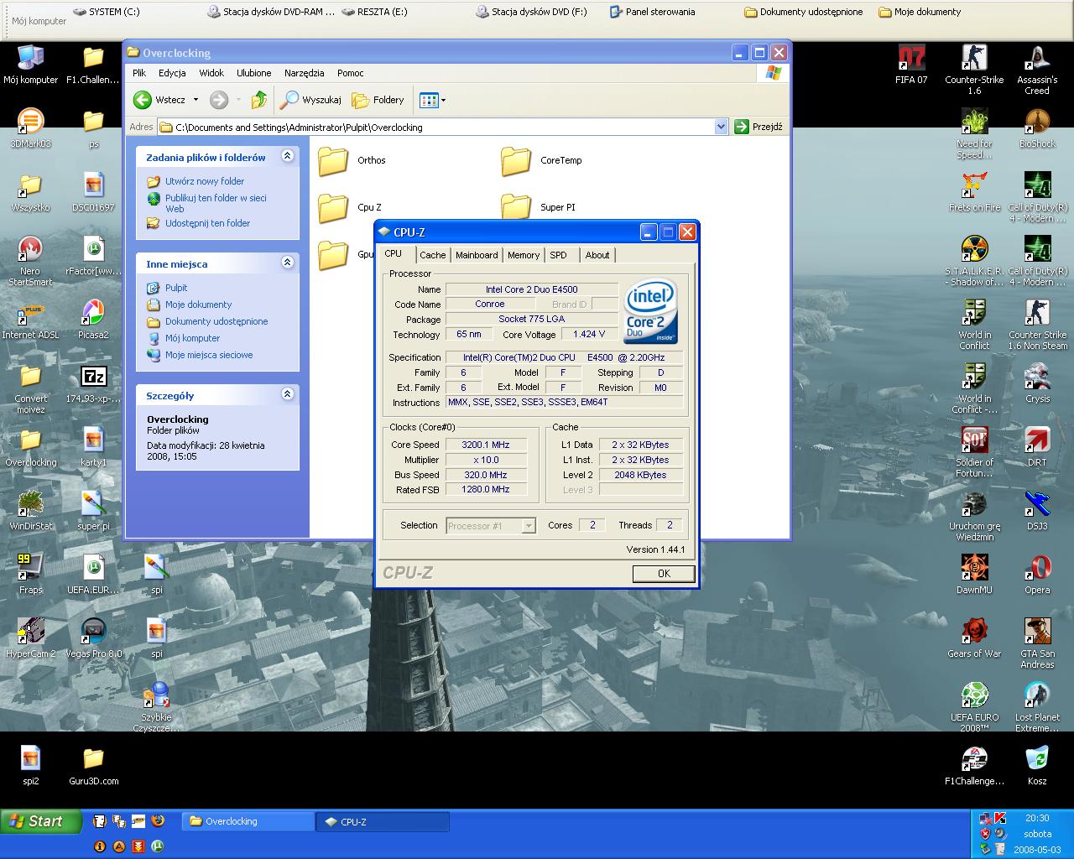The image size is (1074, 859).
Task: Open the Ulubione menu
Action: point(253,73)
